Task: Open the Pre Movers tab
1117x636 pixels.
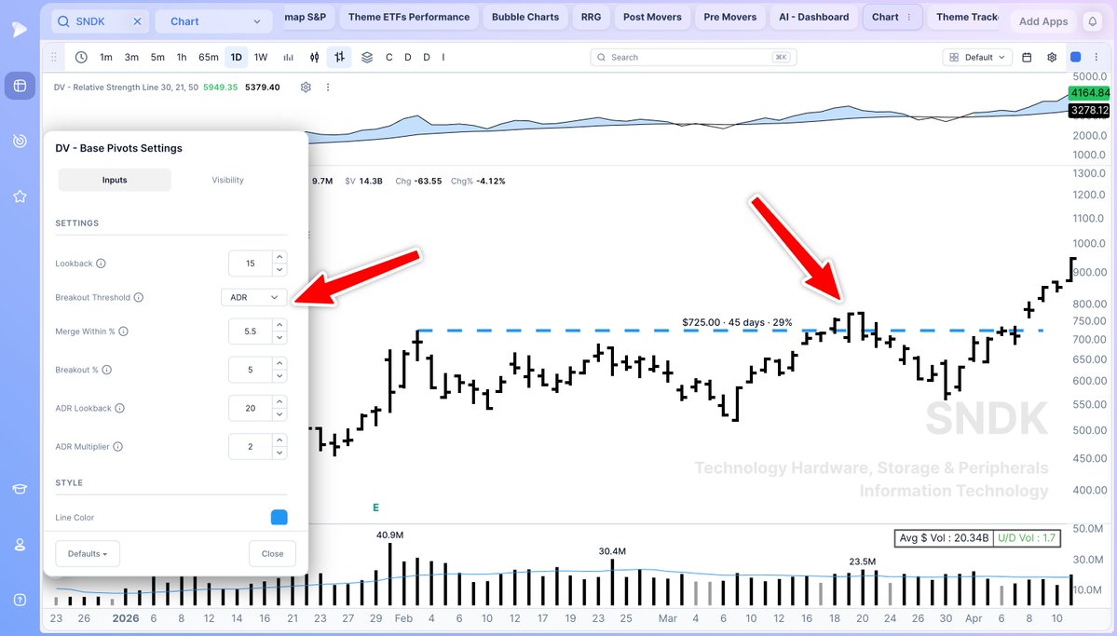Action: point(730,17)
